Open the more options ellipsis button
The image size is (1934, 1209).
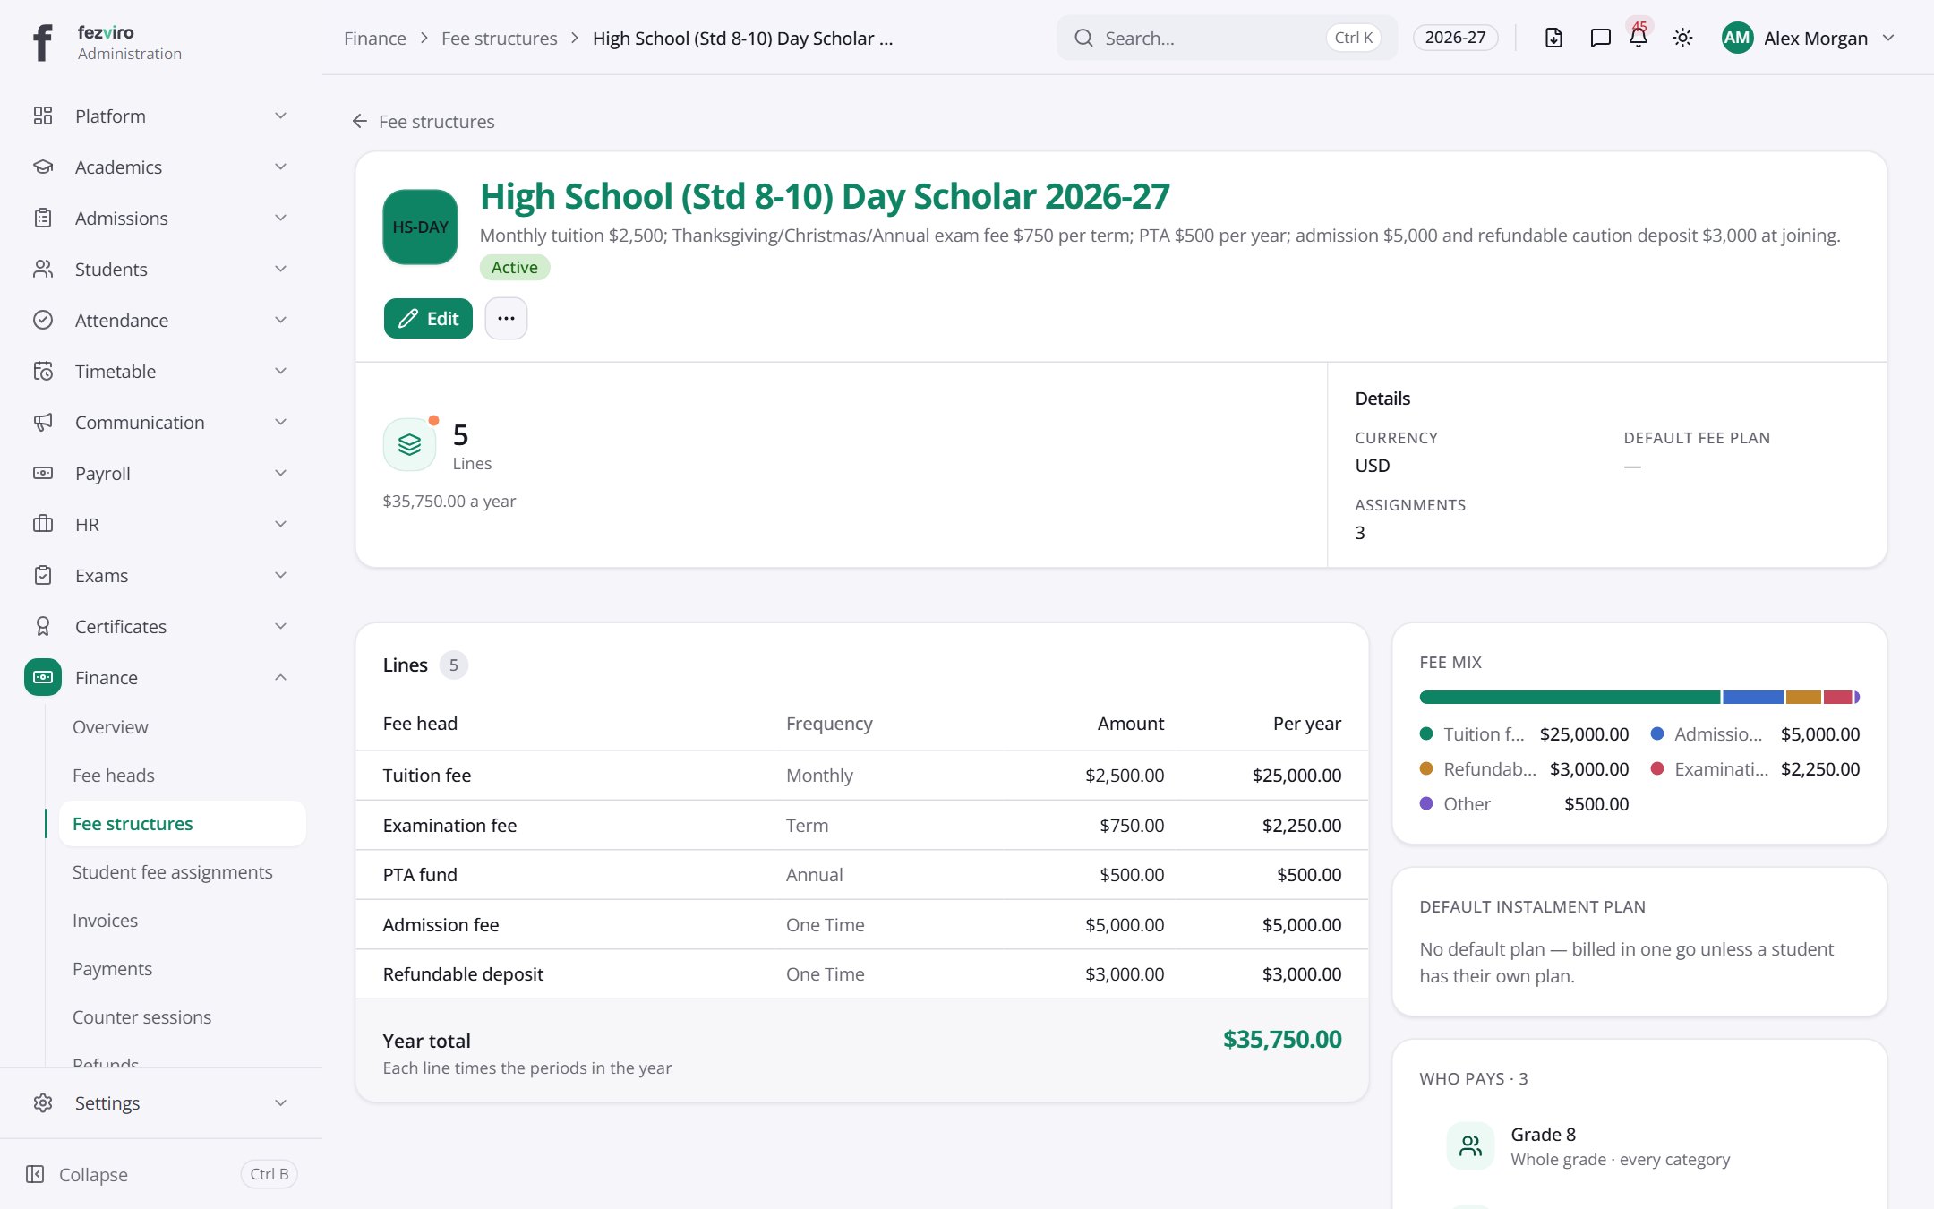coord(506,318)
